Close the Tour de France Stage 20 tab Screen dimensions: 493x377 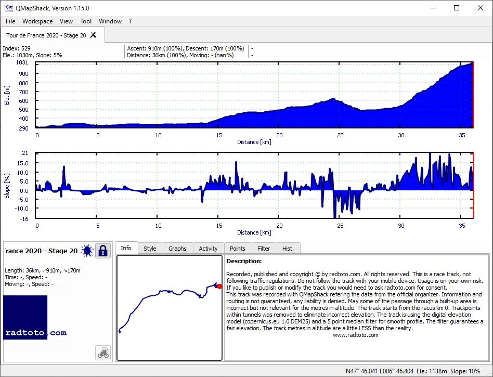pyautogui.click(x=93, y=35)
